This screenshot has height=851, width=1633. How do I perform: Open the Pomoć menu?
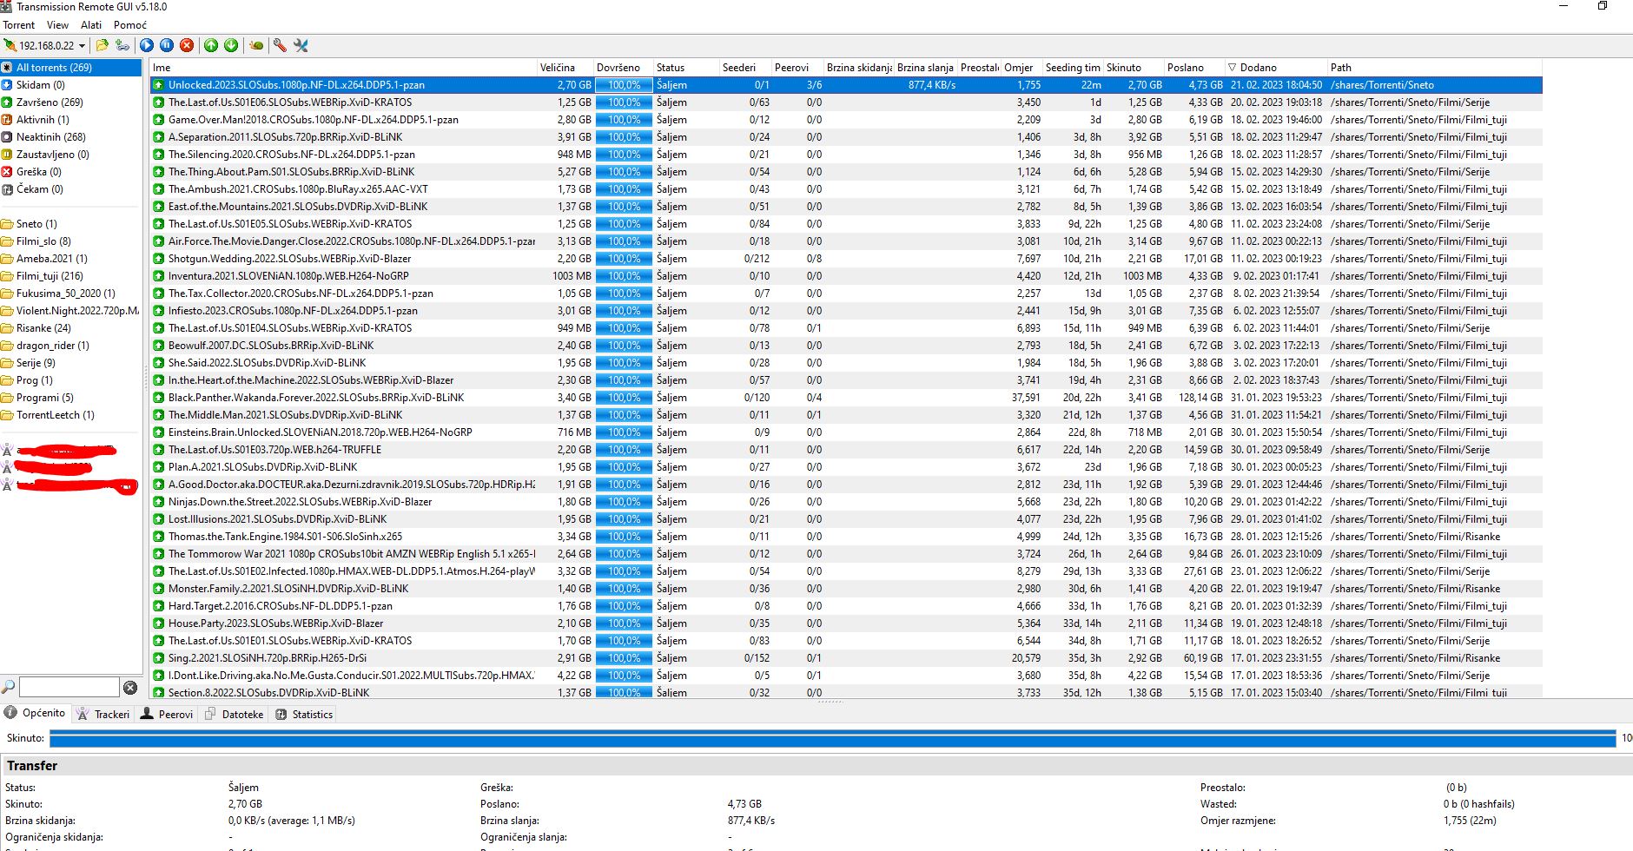click(130, 25)
